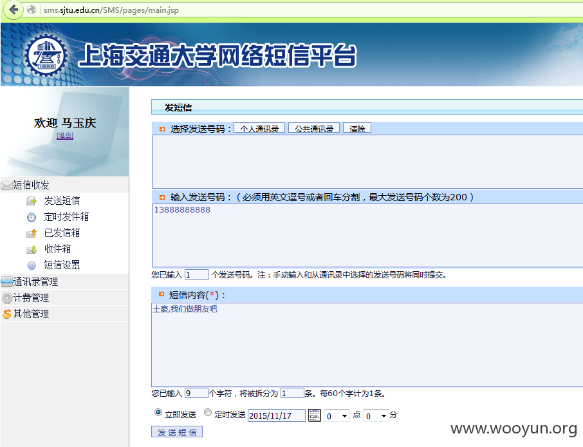Click the envelope icon beside 短信收发
This screenshot has width=583, height=447.
click(6, 185)
